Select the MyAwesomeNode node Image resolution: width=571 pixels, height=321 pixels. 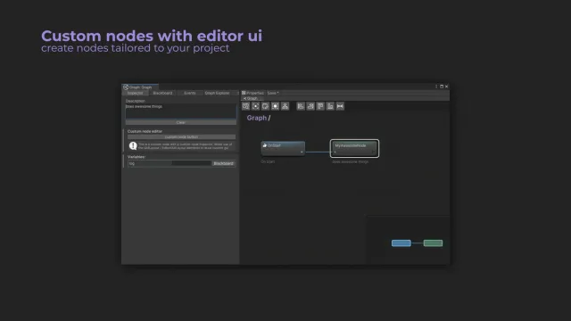[x=354, y=149]
